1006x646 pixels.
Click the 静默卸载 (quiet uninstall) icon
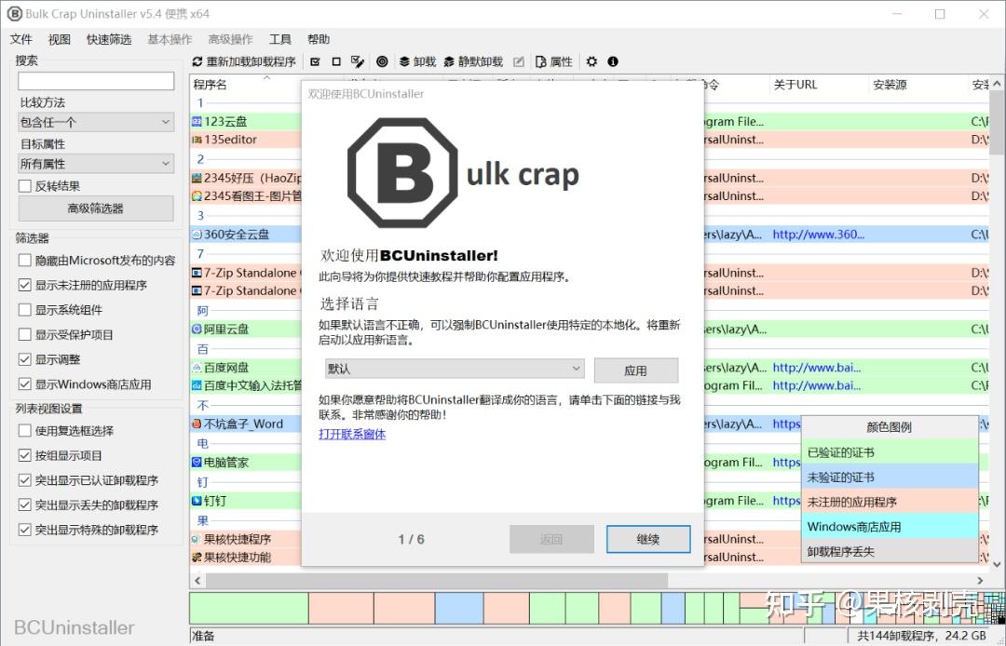[468, 61]
